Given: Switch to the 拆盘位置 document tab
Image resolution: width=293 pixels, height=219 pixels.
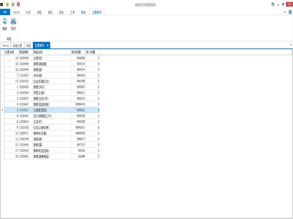Looking at the screenshot, I should [x=18, y=46].
